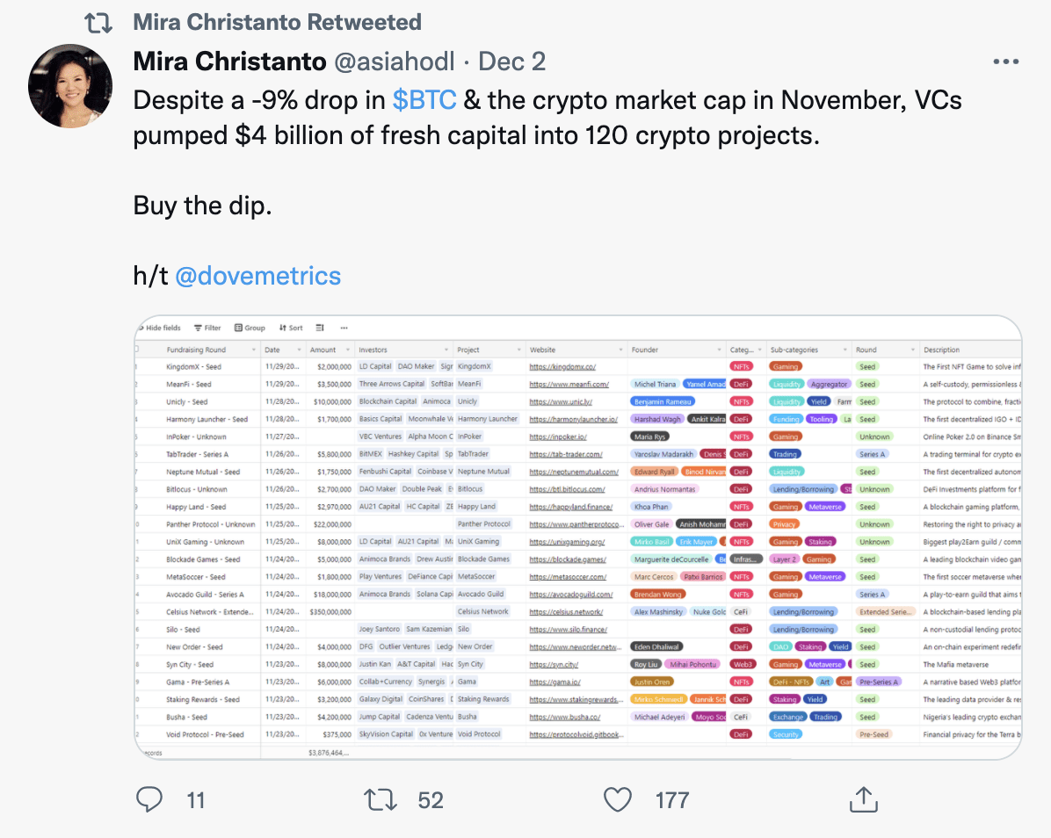The image size is (1051, 838).
Task: Expand the spreadsheet image attachment
Action: pyautogui.click(x=577, y=538)
